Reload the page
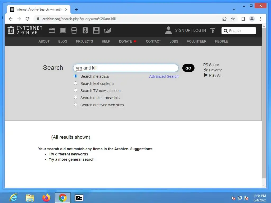This screenshot has height=203, width=271. click(x=28, y=19)
